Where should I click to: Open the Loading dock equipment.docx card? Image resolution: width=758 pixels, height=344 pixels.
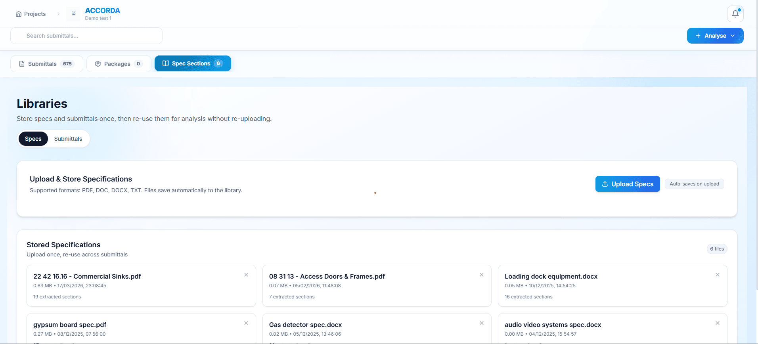[x=613, y=286]
